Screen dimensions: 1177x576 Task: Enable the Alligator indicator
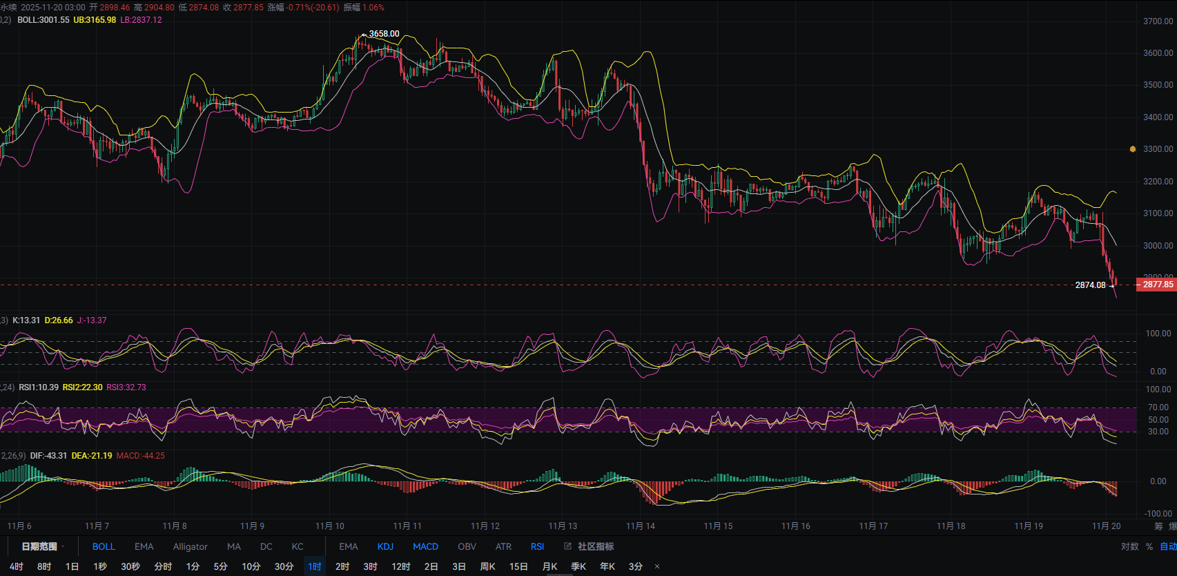[190, 546]
